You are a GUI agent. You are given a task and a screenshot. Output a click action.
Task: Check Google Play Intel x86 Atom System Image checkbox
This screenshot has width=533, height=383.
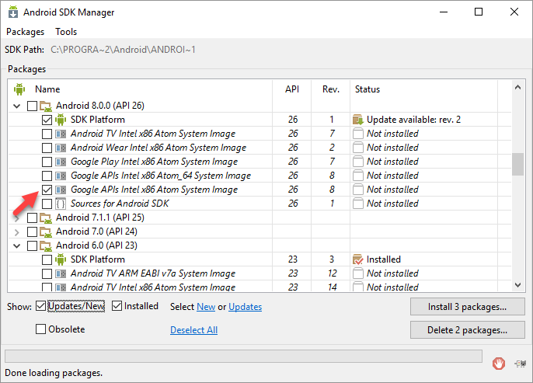[47, 162]
